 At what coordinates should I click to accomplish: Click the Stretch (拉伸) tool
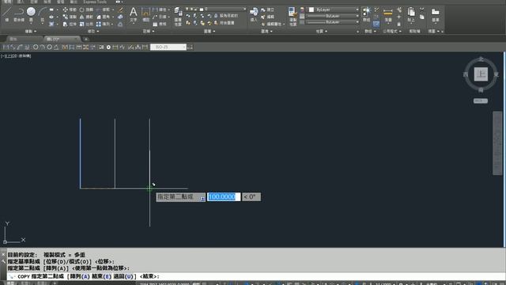click(x=70, y=24)
